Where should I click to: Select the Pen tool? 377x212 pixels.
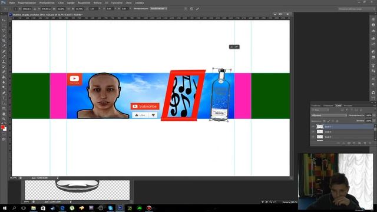pos(4,92)
